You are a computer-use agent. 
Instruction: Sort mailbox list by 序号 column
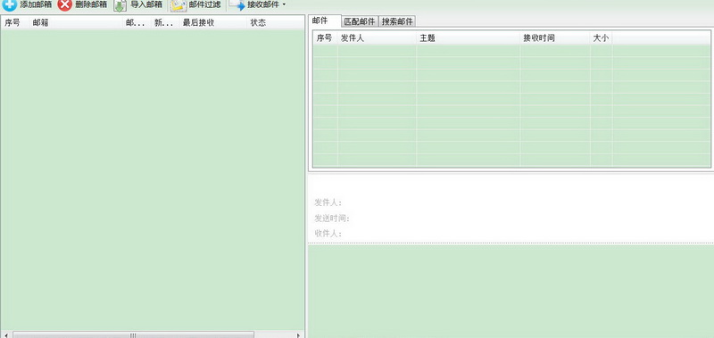click(15, 23)
